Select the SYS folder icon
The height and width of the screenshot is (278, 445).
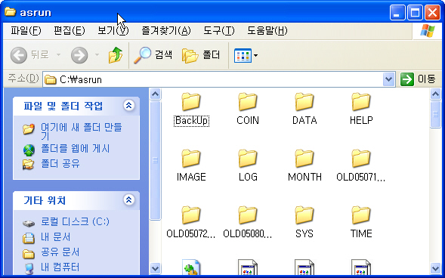tap(304, 215)
